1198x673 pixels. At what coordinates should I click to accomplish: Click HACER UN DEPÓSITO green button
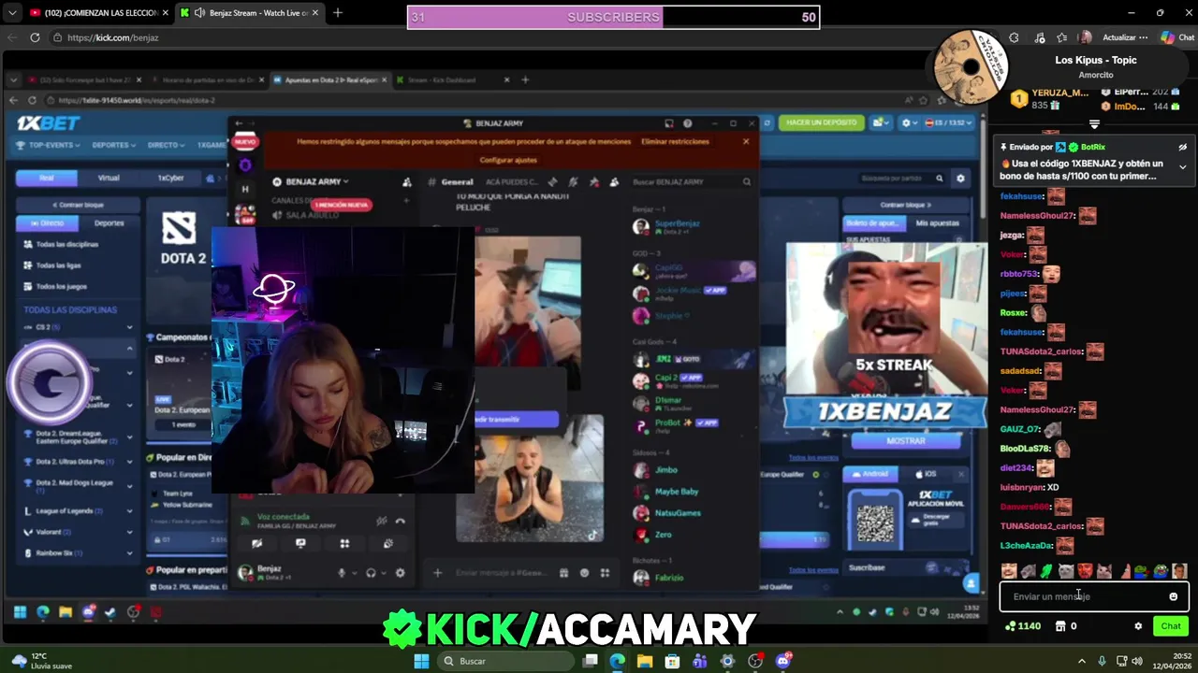pyautogui.click(x=821, y=122)
